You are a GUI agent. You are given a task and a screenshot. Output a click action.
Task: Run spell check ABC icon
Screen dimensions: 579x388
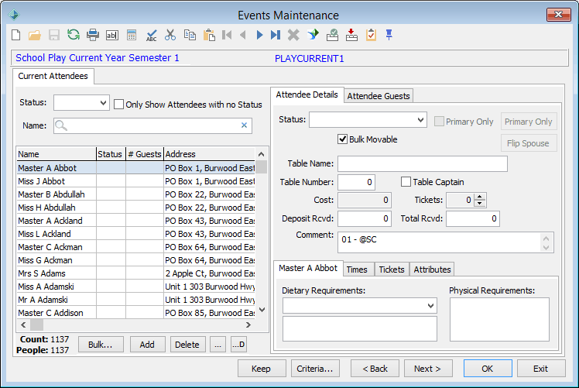click(151, 35)
